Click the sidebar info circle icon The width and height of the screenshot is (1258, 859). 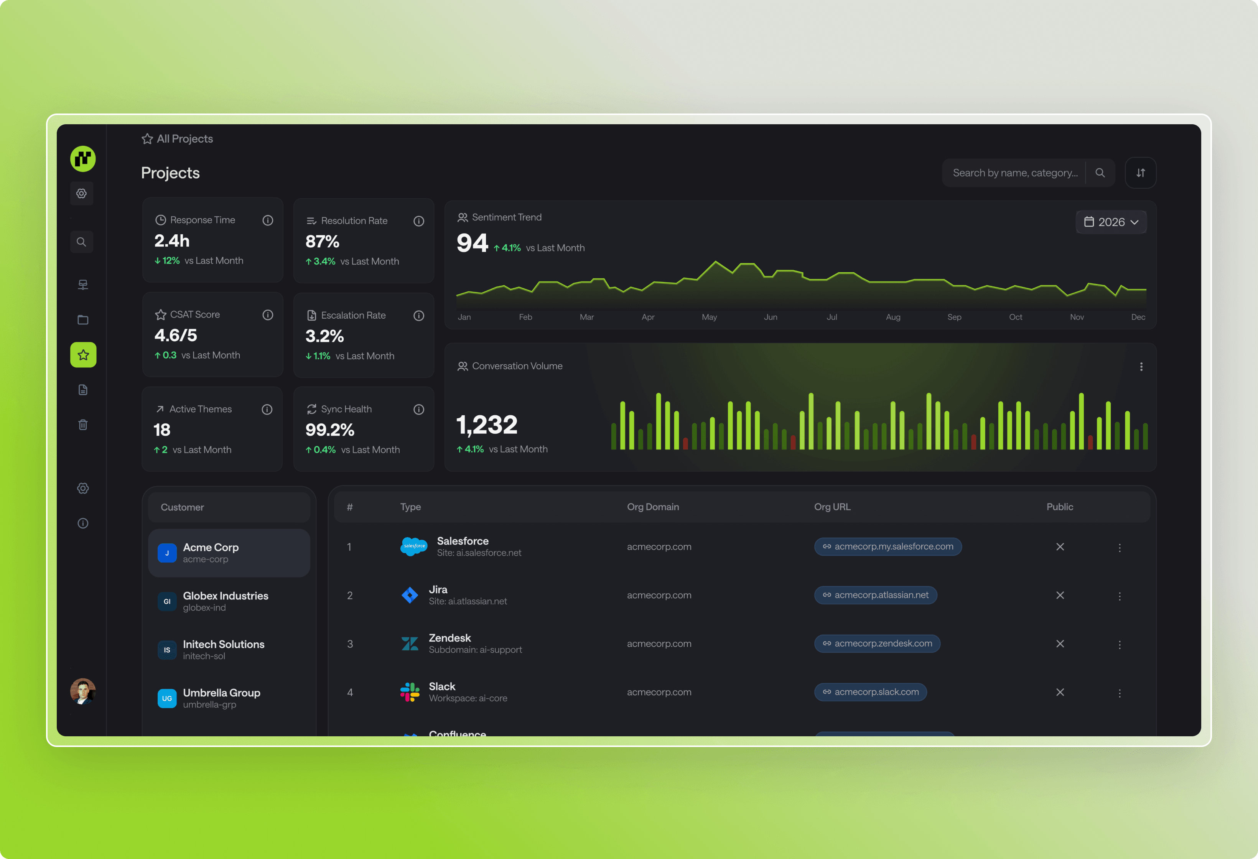(83, 523)
